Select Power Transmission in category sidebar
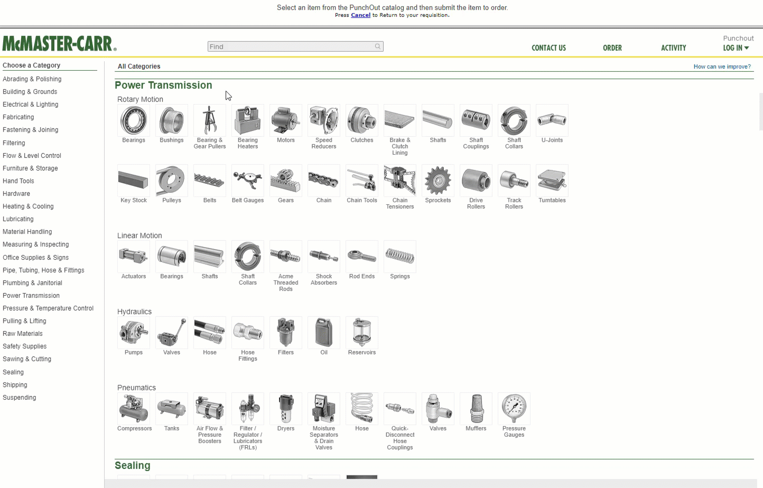This screenshot has height=488, width=763. [x=31, y=296]
